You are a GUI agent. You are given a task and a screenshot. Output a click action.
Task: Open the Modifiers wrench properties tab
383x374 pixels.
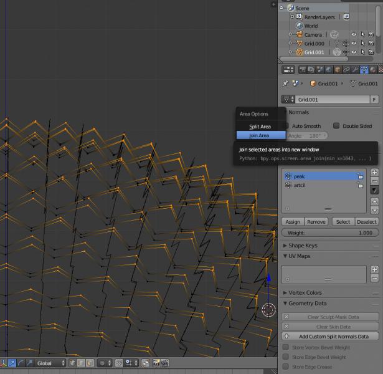355,70
